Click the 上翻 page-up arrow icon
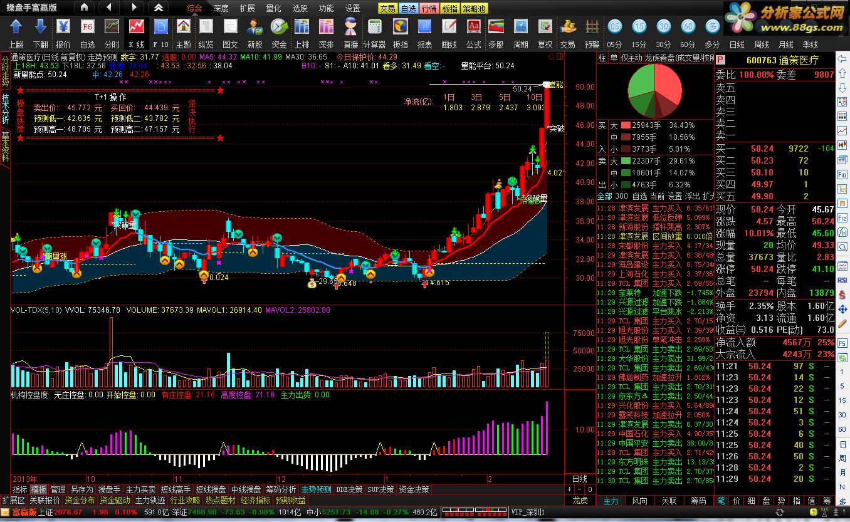Viewport: 850px width, 522px height. point(16,27)
